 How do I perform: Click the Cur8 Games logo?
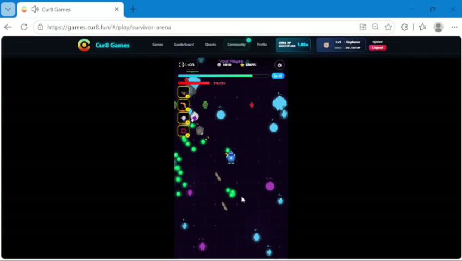(x=104, y=45)
